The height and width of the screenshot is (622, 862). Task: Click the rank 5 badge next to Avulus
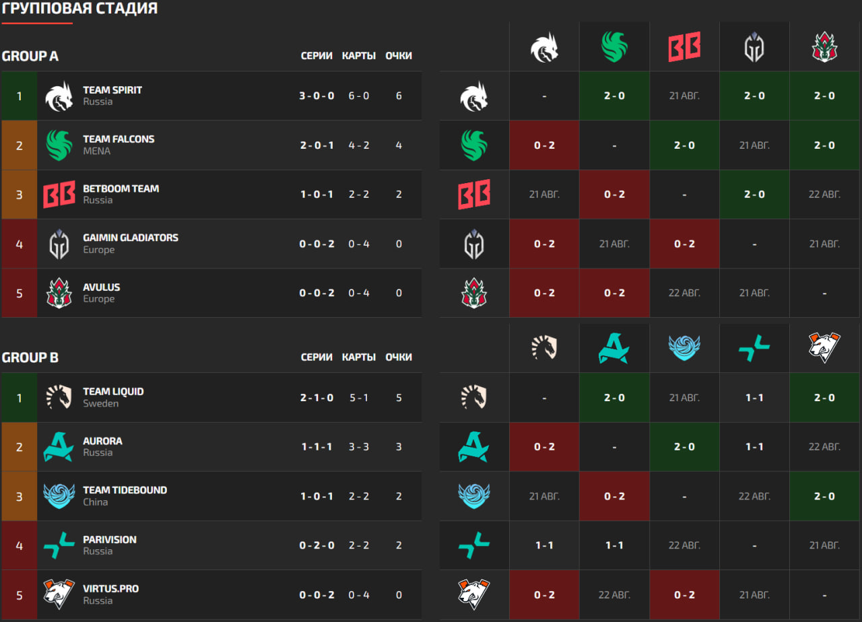(19, 293)
